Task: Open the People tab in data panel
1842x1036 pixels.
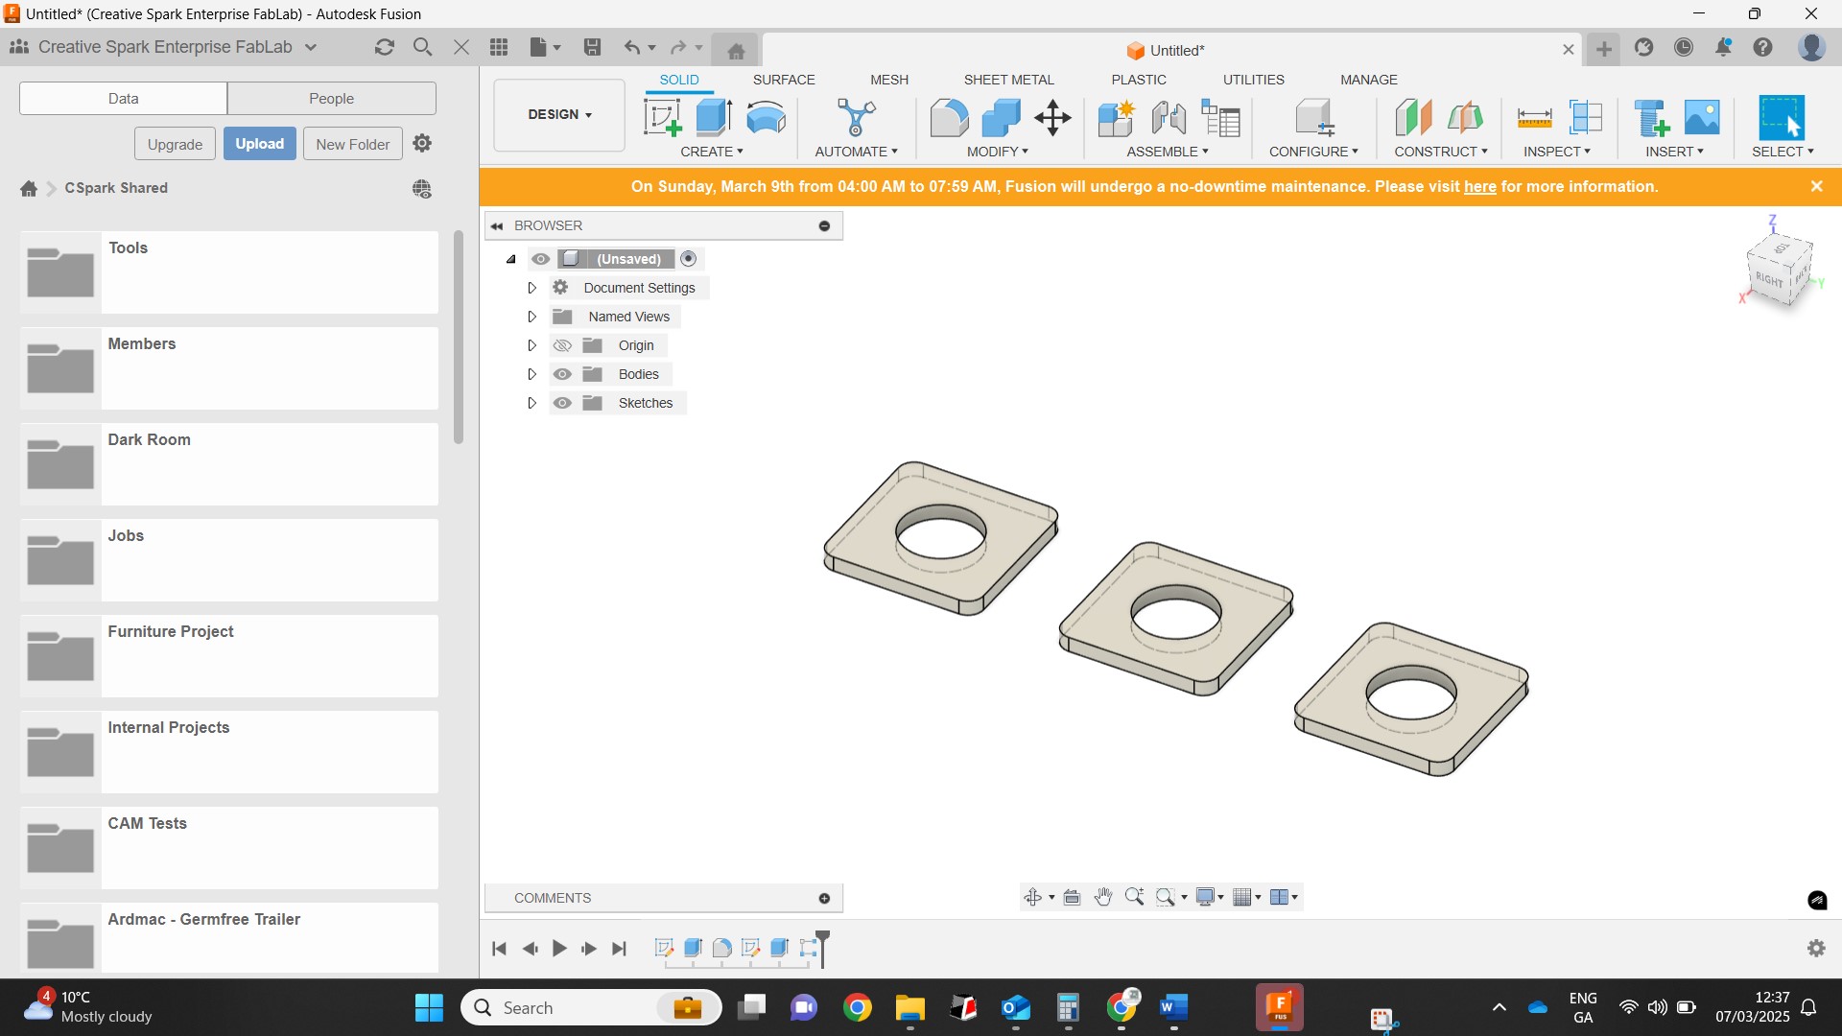Action: [331, 99]
